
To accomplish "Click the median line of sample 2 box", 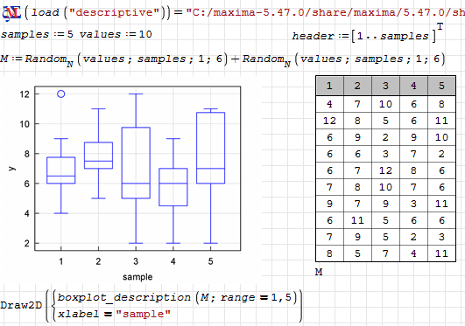I will pos(98,161).
